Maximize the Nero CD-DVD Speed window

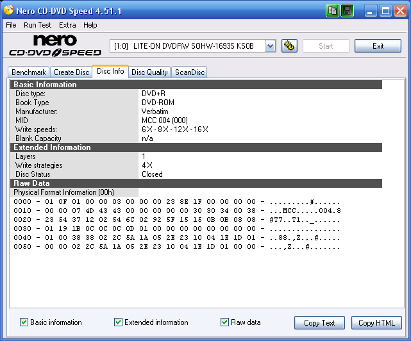pyautogui.click(x=385, y=11)
